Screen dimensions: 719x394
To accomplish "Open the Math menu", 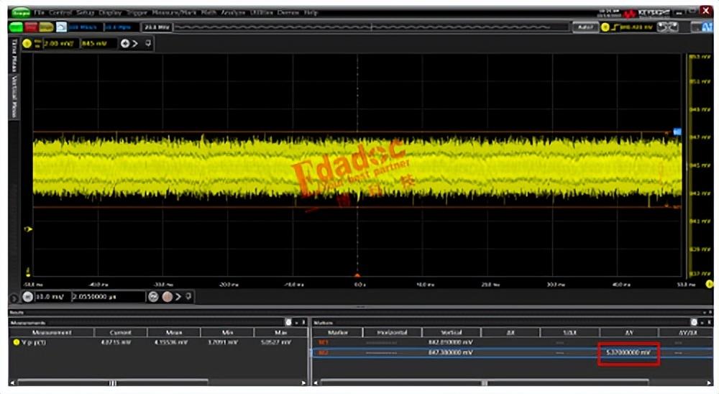I will 209,12.
